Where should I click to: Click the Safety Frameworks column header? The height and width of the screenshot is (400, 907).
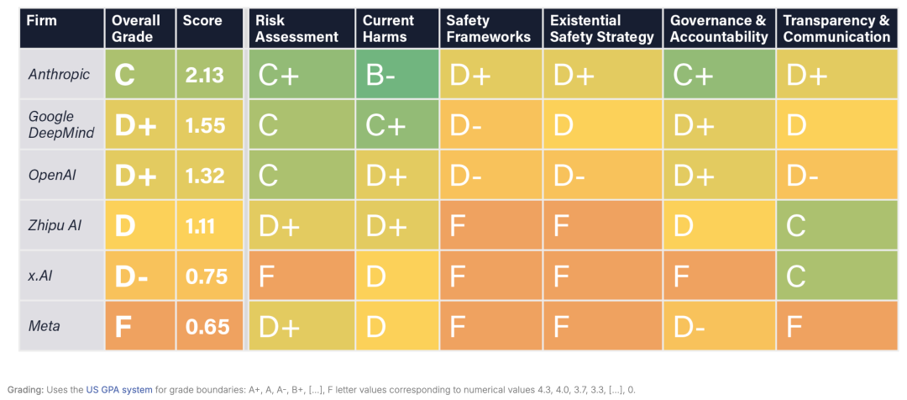tap(491, 29)
